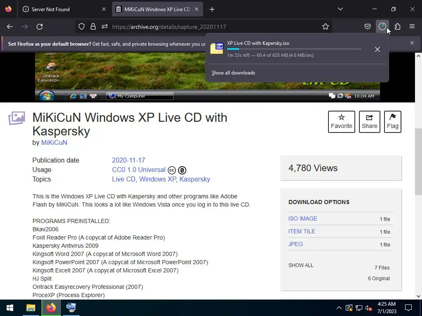Close the MiKiCuN Windows XP tab
Screen dimensions: 422x316
tap(197, 9)
